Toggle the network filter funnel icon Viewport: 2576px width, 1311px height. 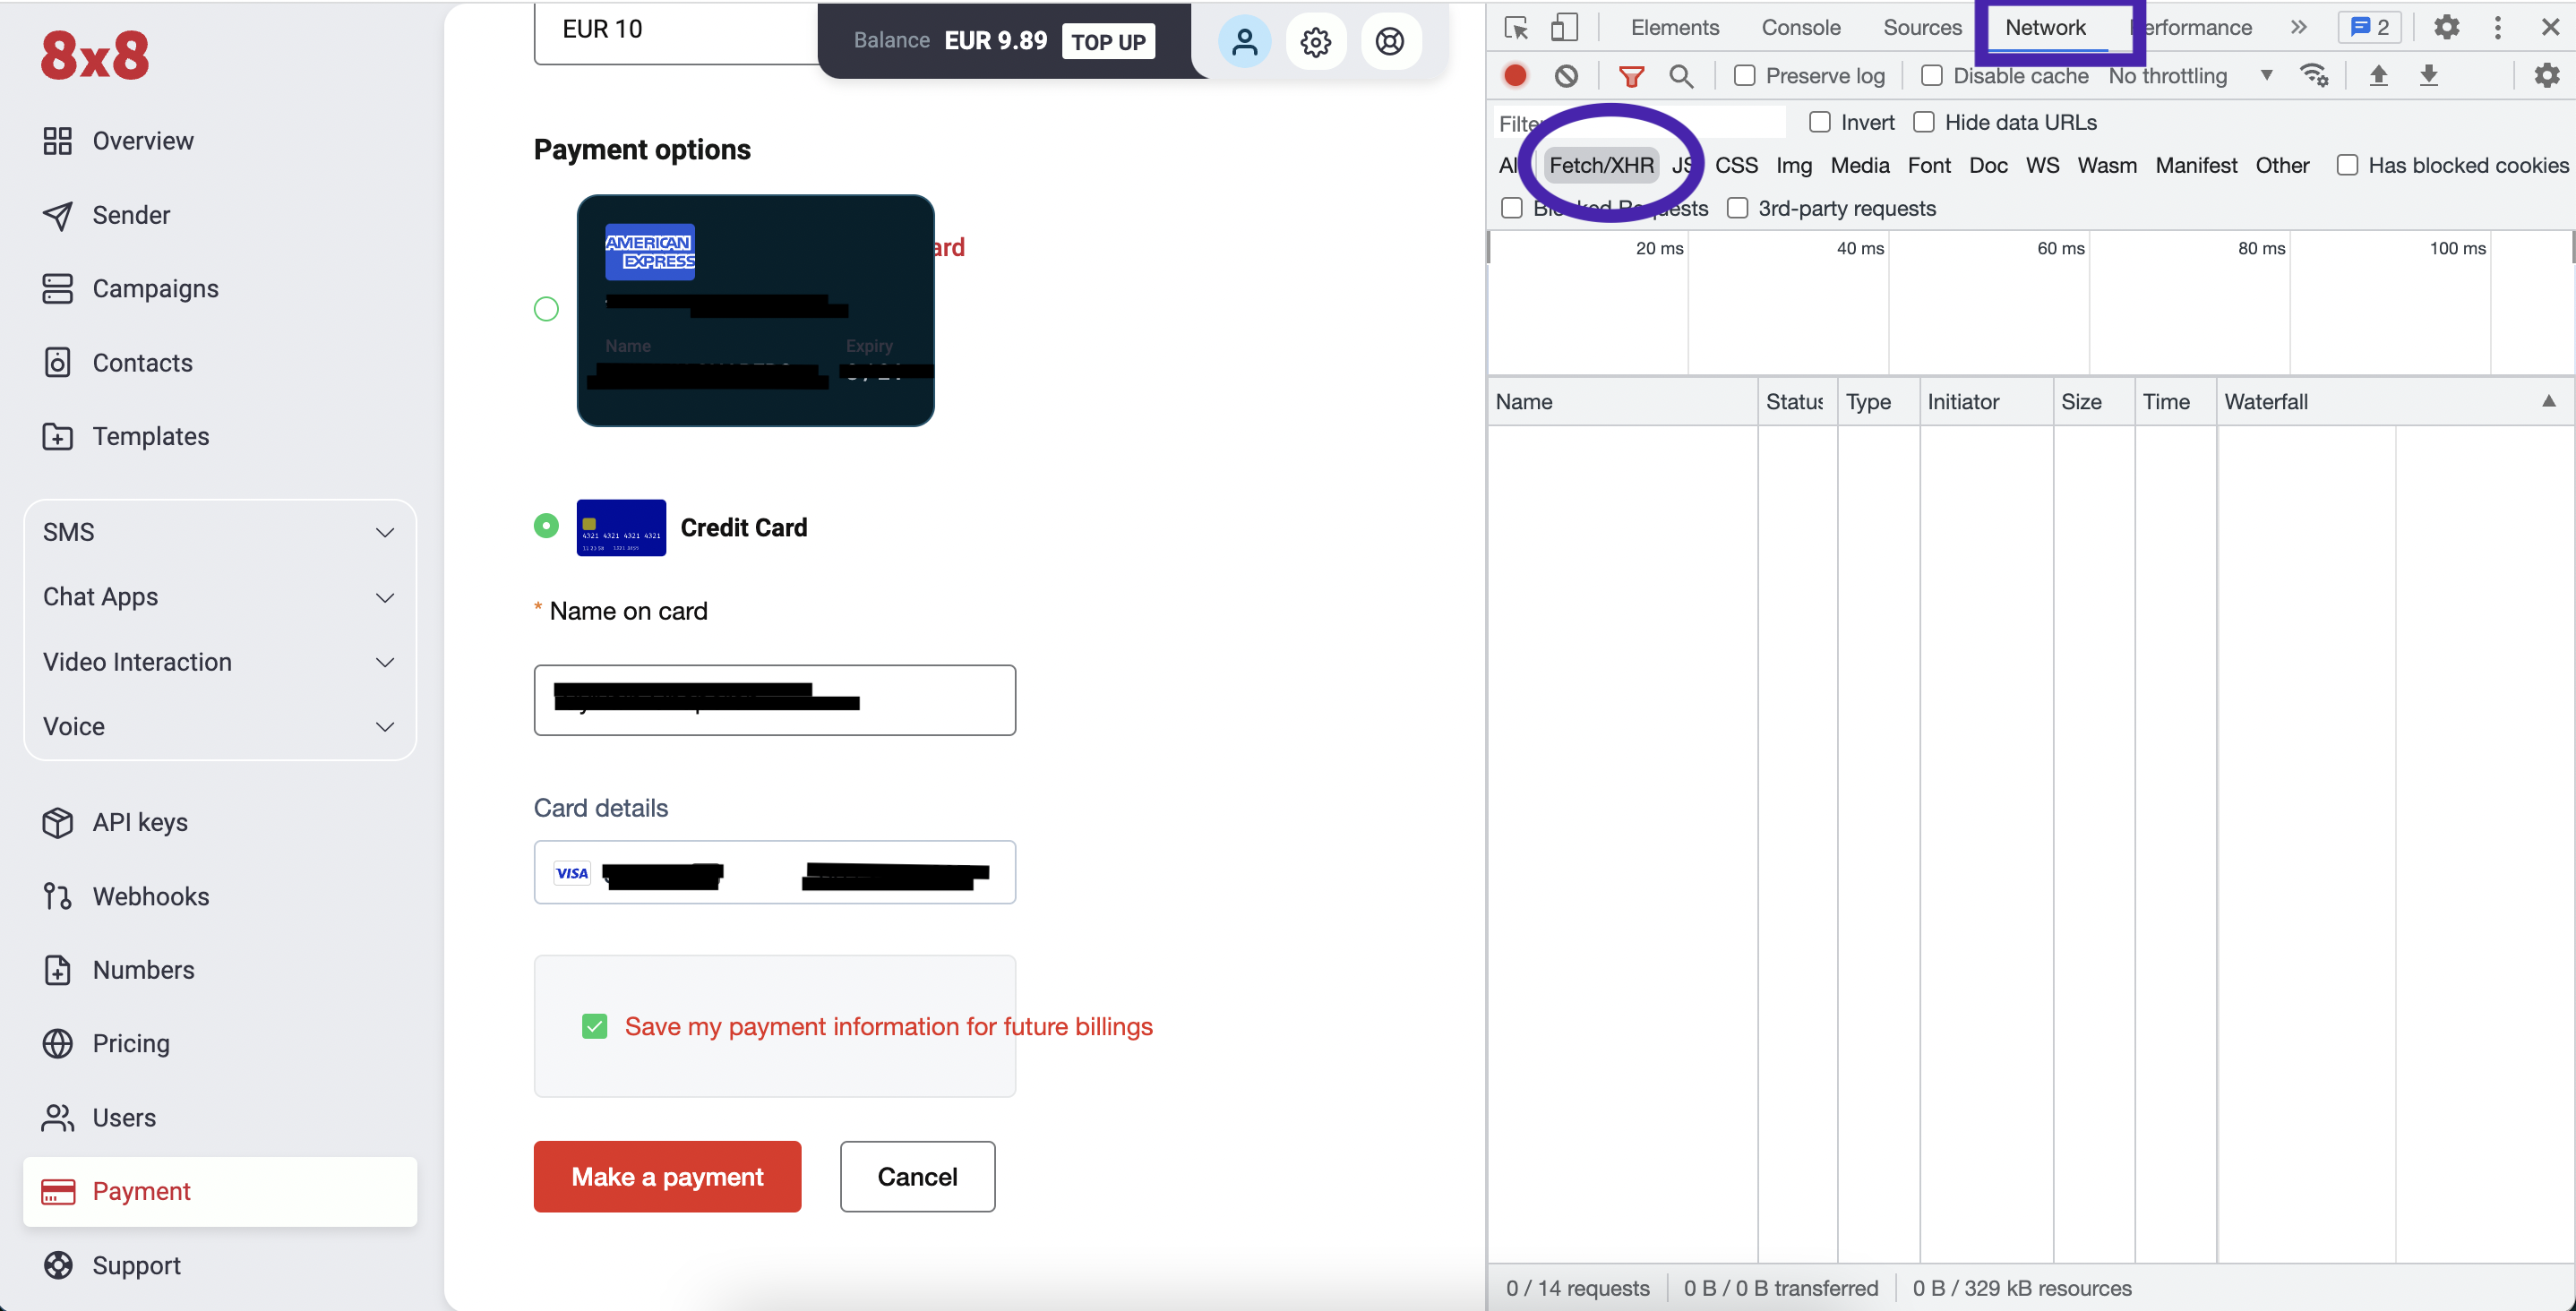pos(1631,75)
